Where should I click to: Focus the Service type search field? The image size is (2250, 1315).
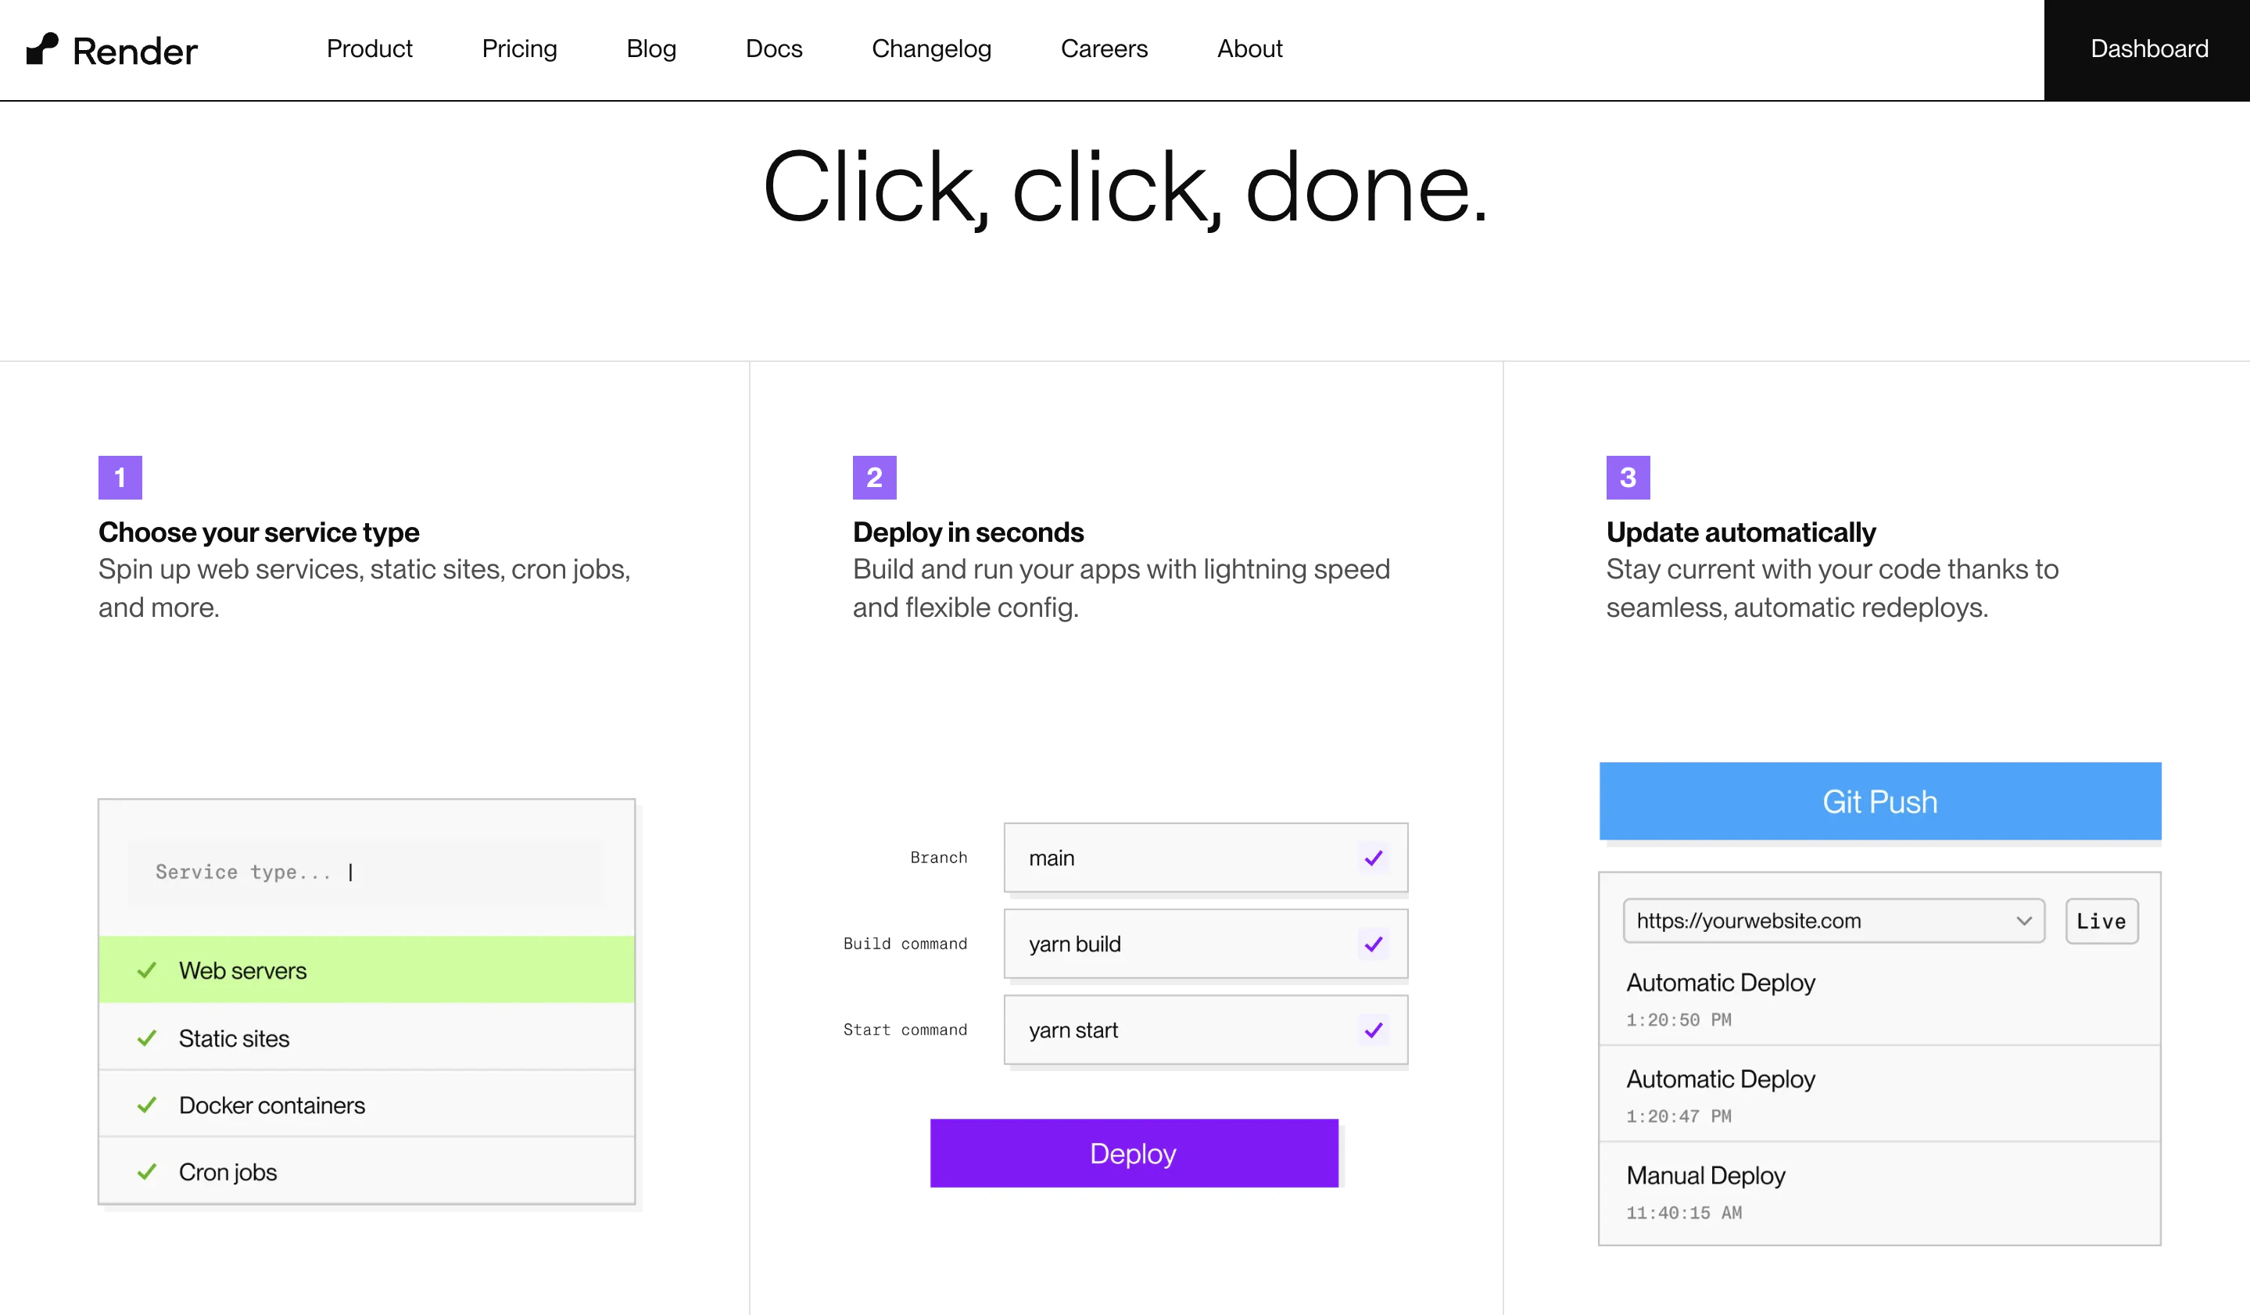(366, 872)
